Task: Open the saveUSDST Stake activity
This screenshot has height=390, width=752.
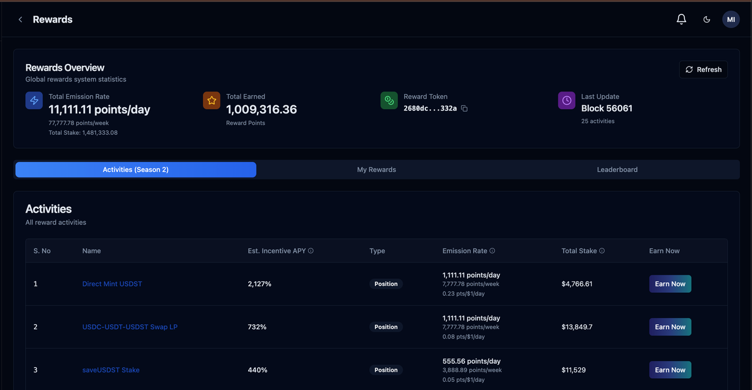Action: [x=110, y=370]
